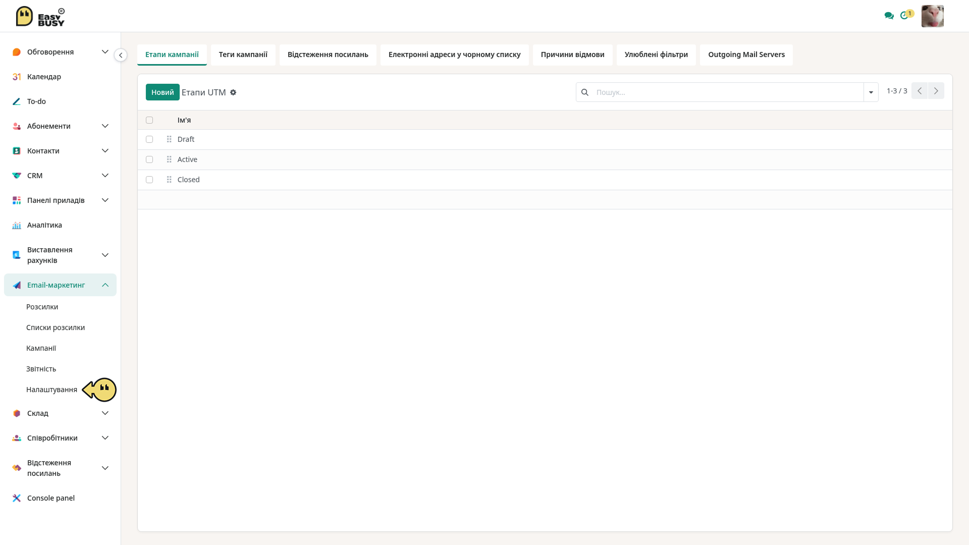Open the Співробітники employees icon
Screen dimensions: 969x545
[x=17, y=438]
